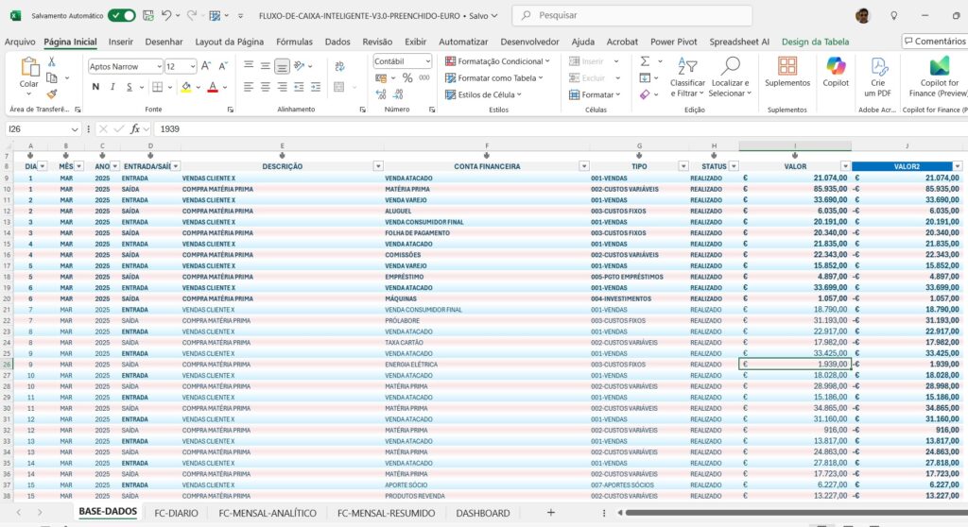This screenshot has width=968, height=527.
Task: Click the AutoSum sigma icon
Action: (645, 60)
